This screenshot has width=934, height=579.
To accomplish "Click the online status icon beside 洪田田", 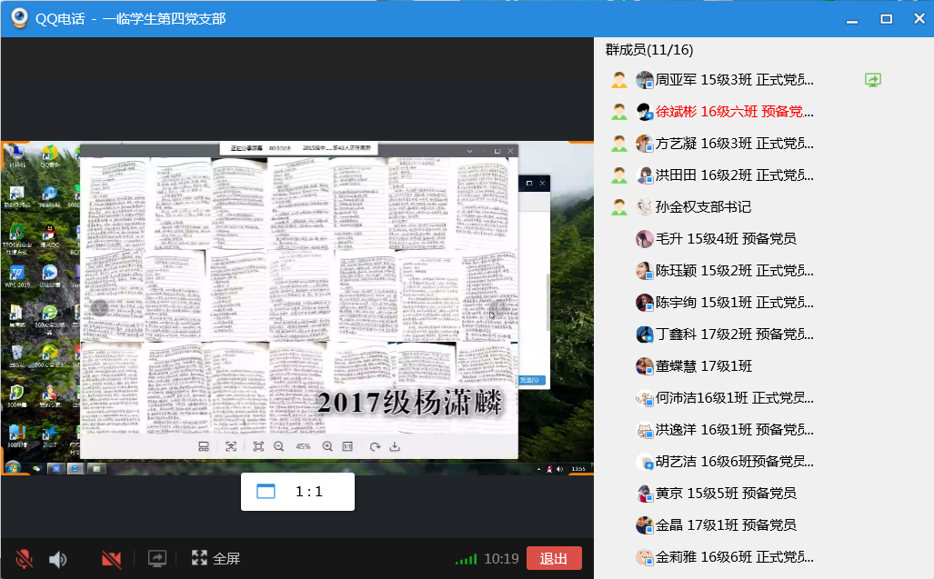I will click(x=619, y=175).
